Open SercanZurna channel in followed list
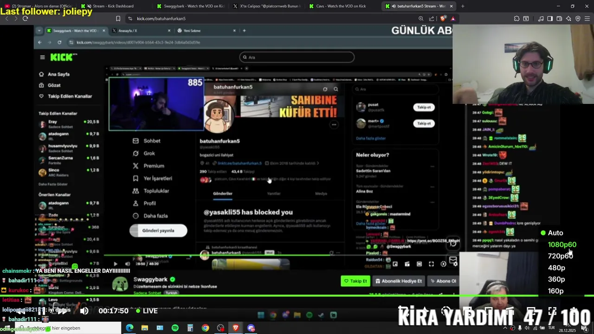594x334 pixels. point(69,160)
